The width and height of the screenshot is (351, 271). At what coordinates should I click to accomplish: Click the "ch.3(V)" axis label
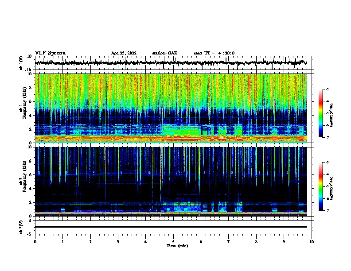21,227
